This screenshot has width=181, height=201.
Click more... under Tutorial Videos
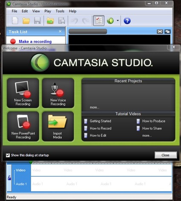(x=147, y=136)
